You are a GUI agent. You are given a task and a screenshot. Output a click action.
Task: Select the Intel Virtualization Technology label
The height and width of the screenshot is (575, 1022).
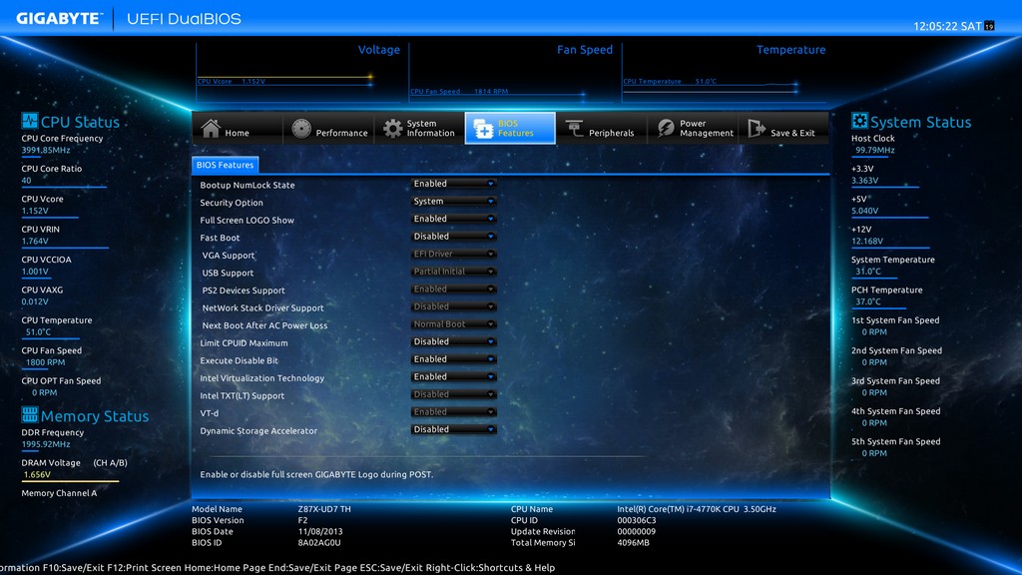(x=262, y=378)
